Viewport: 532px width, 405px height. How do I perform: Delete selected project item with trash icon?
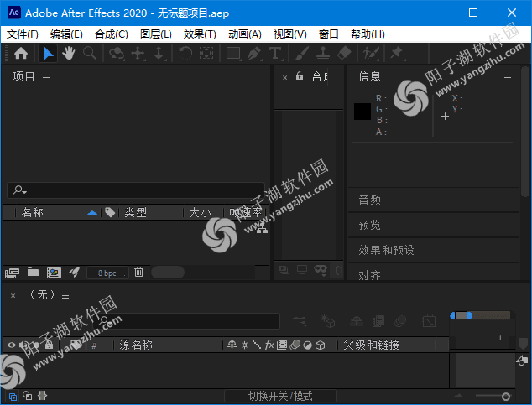[138, 273]
